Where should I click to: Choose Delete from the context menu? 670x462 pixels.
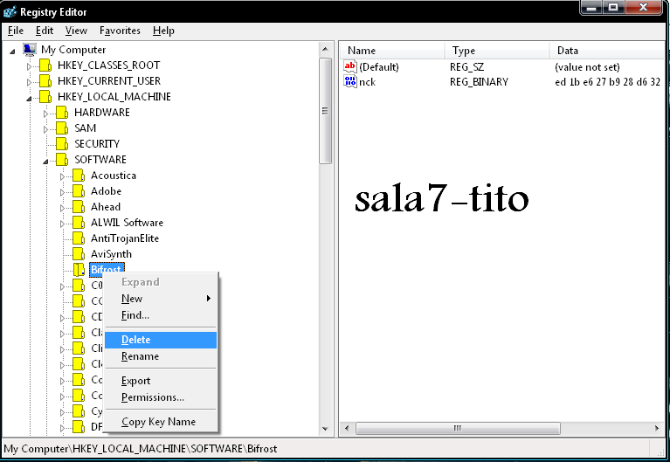tap(161, 340)
